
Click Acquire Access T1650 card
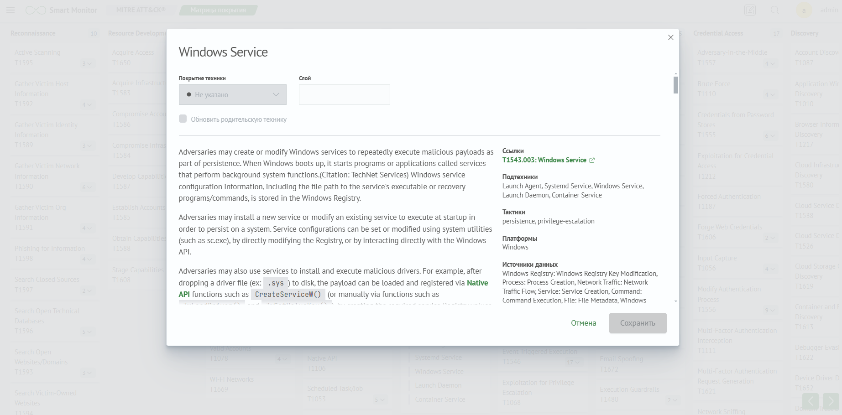(x=137, y=57)
